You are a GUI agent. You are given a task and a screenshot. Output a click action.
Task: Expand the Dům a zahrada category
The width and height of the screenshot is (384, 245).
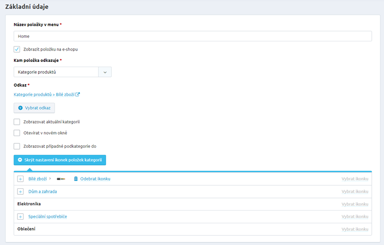pyautogui.click(x=20, y=191)
